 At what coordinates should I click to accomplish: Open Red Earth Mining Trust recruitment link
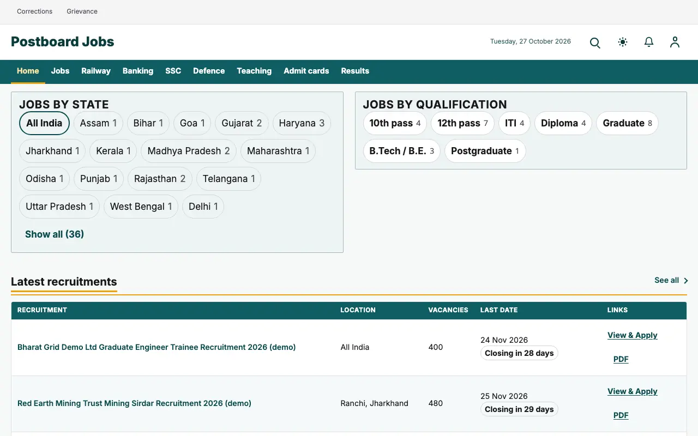pyautogui.click(x=134, y=403)
